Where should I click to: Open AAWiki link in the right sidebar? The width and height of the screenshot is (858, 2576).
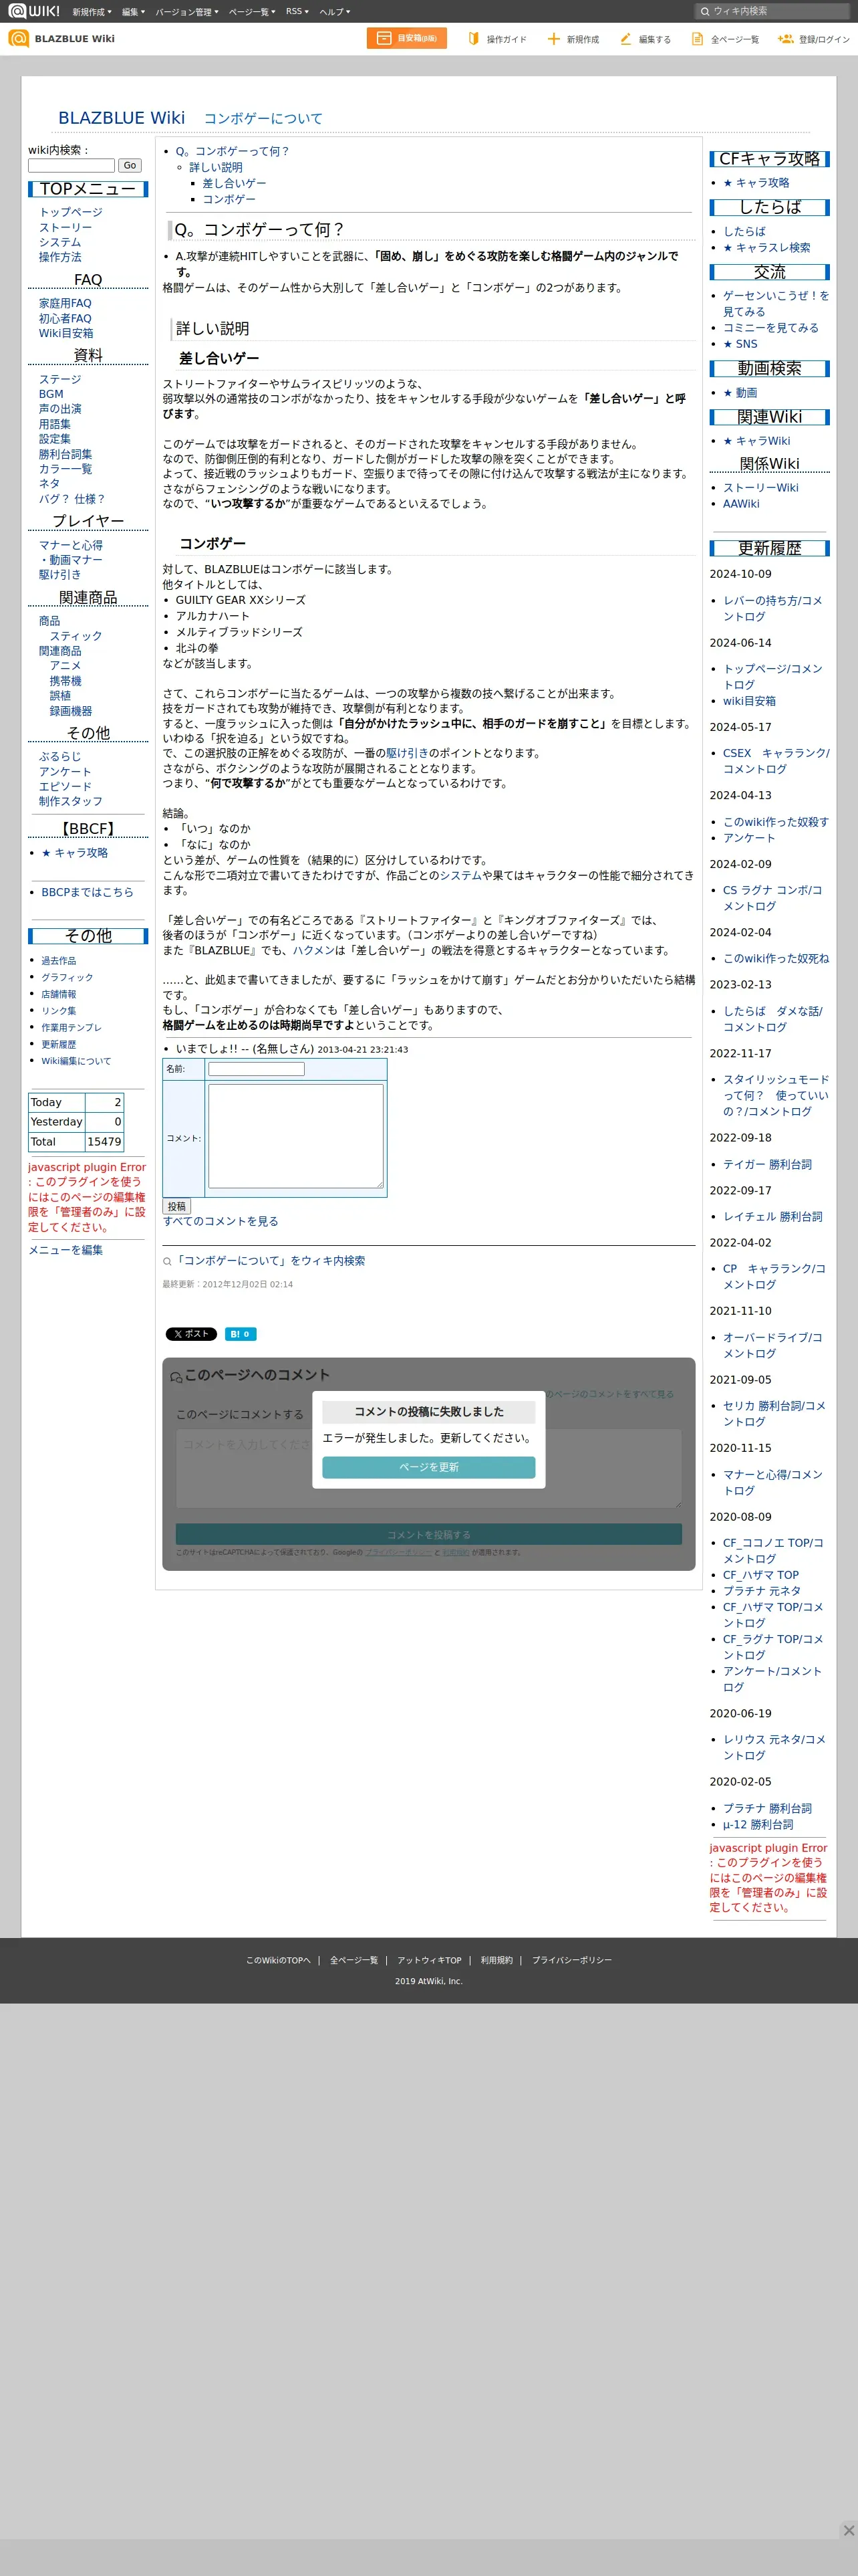(x=741, y=504)
